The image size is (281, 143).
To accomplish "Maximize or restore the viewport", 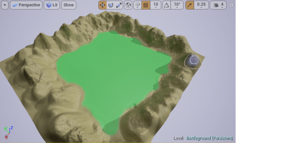I will point(231,5).
